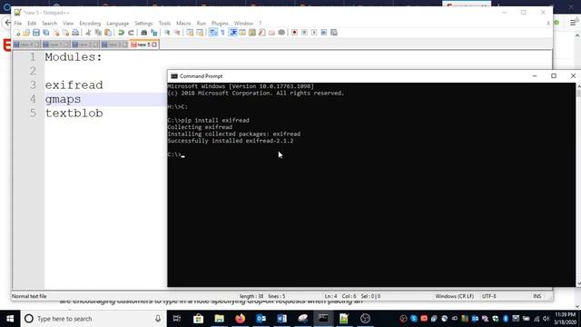Image resolution: width=581 pixels, height=327 pixels.
Task: Click macro Playback icon in toolbar
Action: click(x=314, y=33)
